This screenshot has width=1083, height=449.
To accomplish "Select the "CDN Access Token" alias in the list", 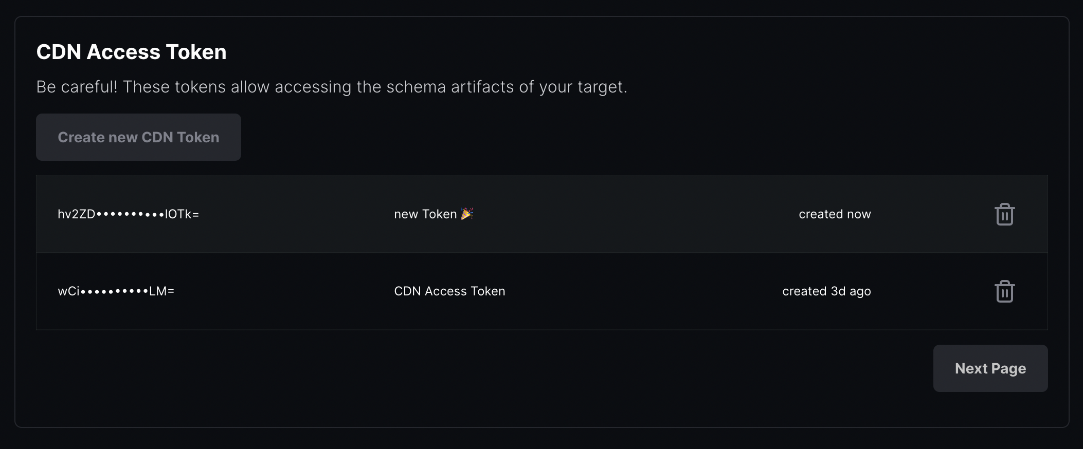I will pyautogui.click(x=449, y=291).
